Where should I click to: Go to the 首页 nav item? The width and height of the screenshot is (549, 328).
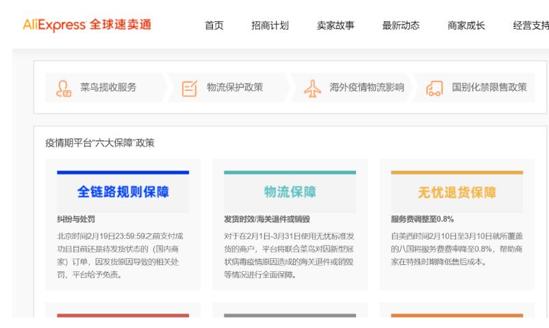coord(214,26)
